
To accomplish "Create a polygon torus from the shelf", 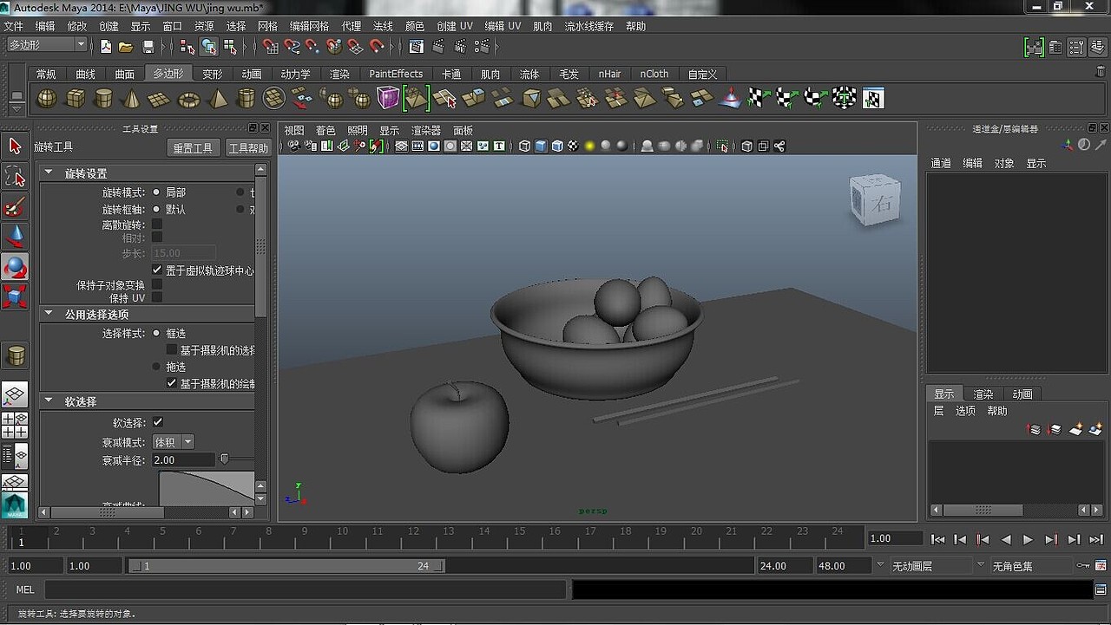I will pyautogui.click(x=188, y=99).
